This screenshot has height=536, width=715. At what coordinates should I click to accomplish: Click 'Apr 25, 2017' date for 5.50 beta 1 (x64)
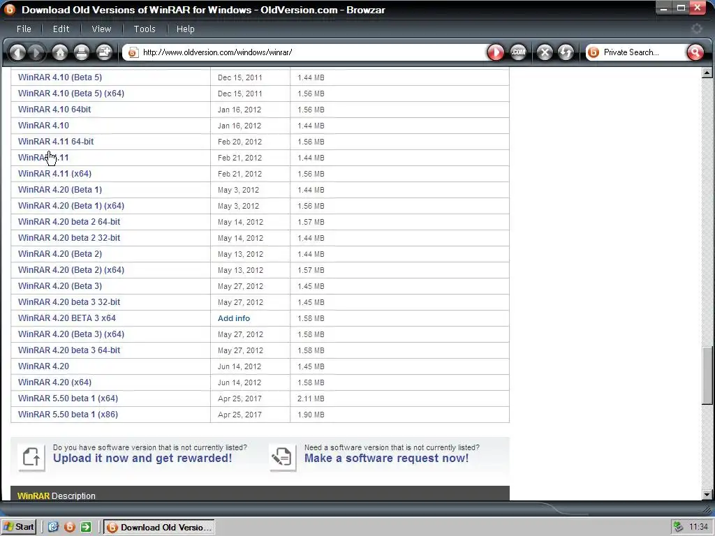239,399
